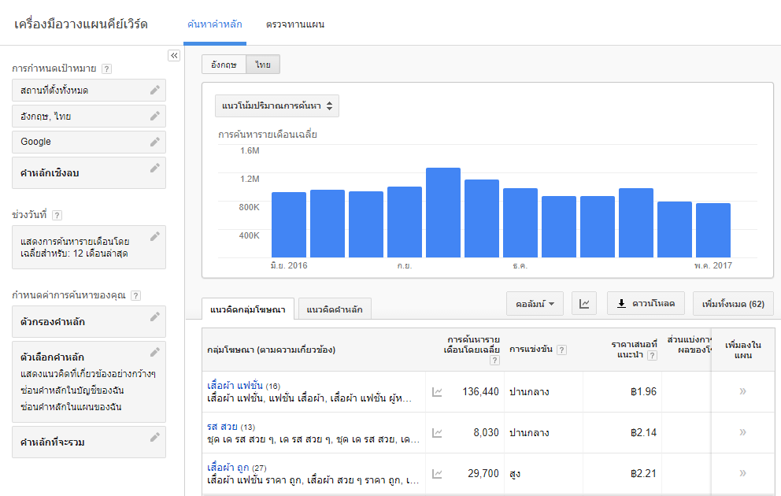
Task: Click help icon beside การแข่งขัน column
Action: [x=561, y=350]
